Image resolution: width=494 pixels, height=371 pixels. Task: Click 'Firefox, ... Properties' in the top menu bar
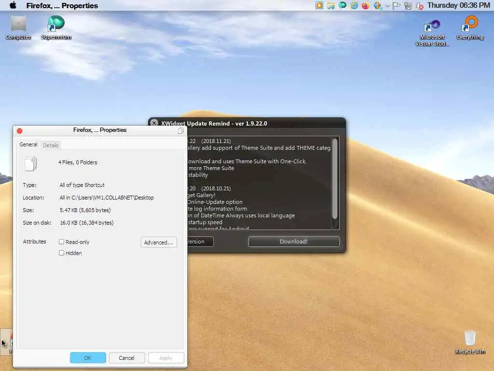(62, 6)
